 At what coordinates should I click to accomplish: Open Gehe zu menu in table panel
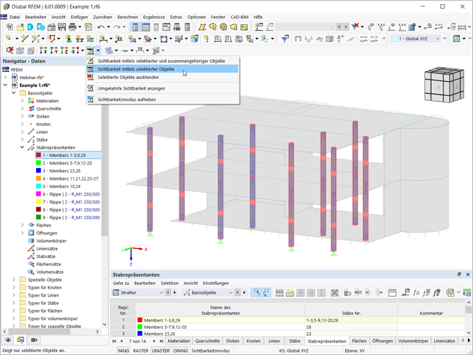pyautogui.click(x=121, y=283)
